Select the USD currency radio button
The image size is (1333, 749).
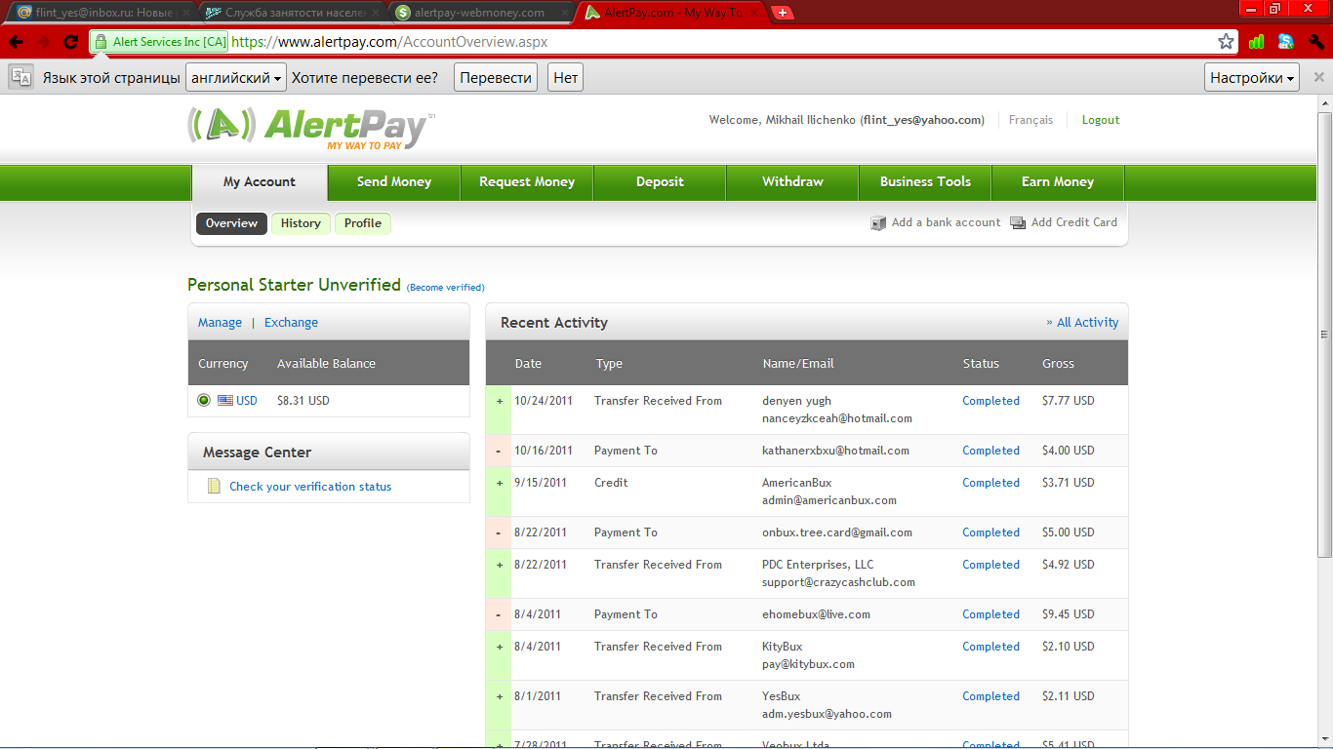coord(204,400)
